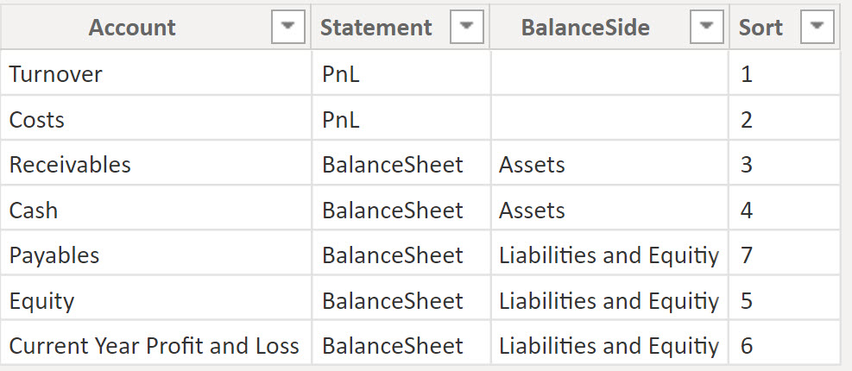Viewport: 852px width, 371px height.
Task: Select the BalanceSide column header
Action: (609, 27)
